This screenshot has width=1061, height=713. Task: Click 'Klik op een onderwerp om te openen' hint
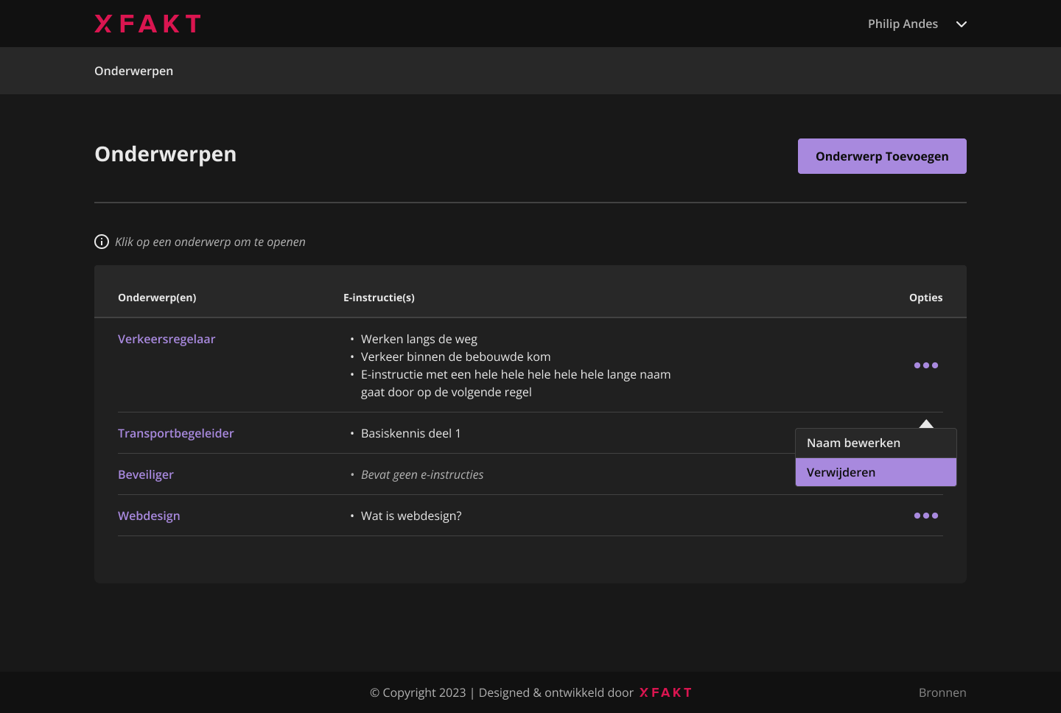pos(210,242)
